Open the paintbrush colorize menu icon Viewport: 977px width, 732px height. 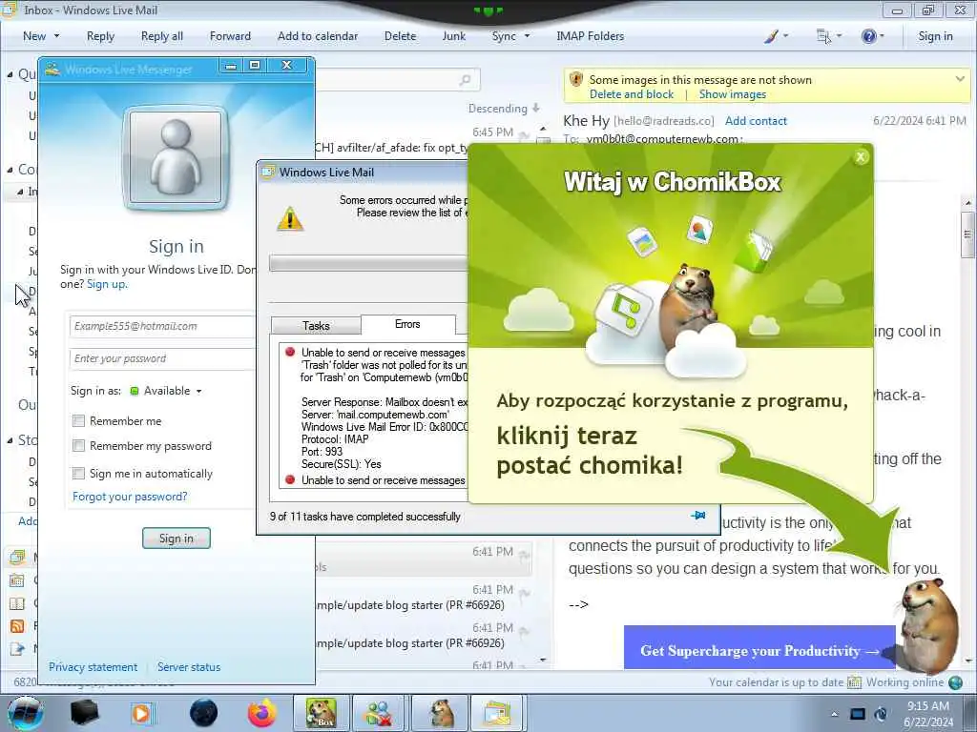click(771, 36)
